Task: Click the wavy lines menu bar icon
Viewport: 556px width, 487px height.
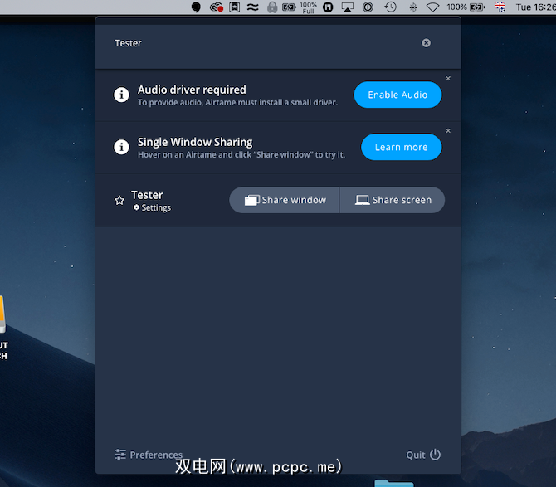Action: (252, 7)
